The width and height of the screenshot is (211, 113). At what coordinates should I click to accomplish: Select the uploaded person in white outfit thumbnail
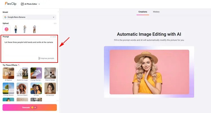click(x=25, y=29)
